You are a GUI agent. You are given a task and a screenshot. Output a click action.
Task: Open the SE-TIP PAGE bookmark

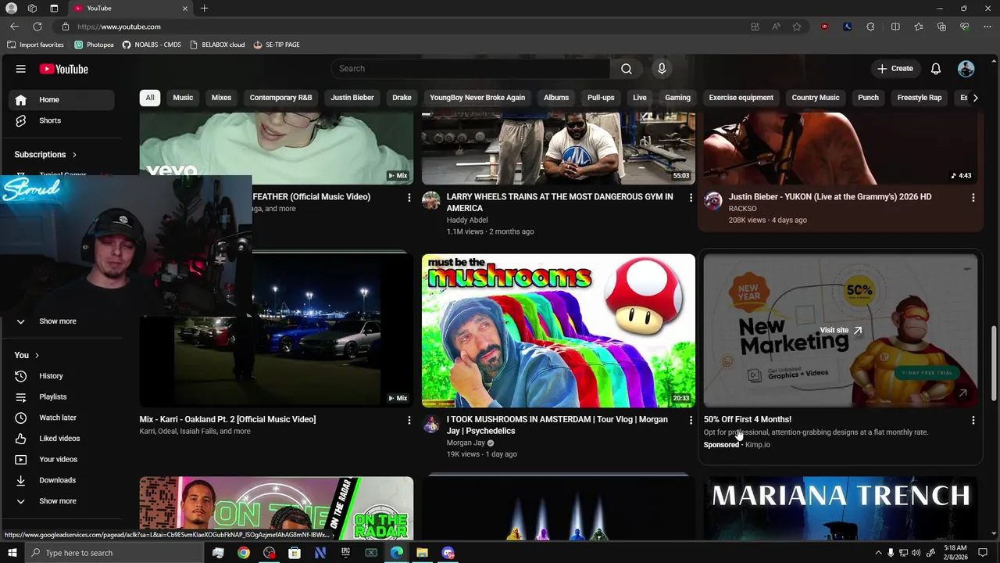tap(277, 45)
